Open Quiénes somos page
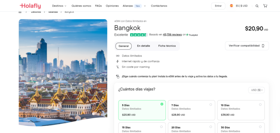The width and height of the screenshot is (280, 133). (x=81, y=6)
